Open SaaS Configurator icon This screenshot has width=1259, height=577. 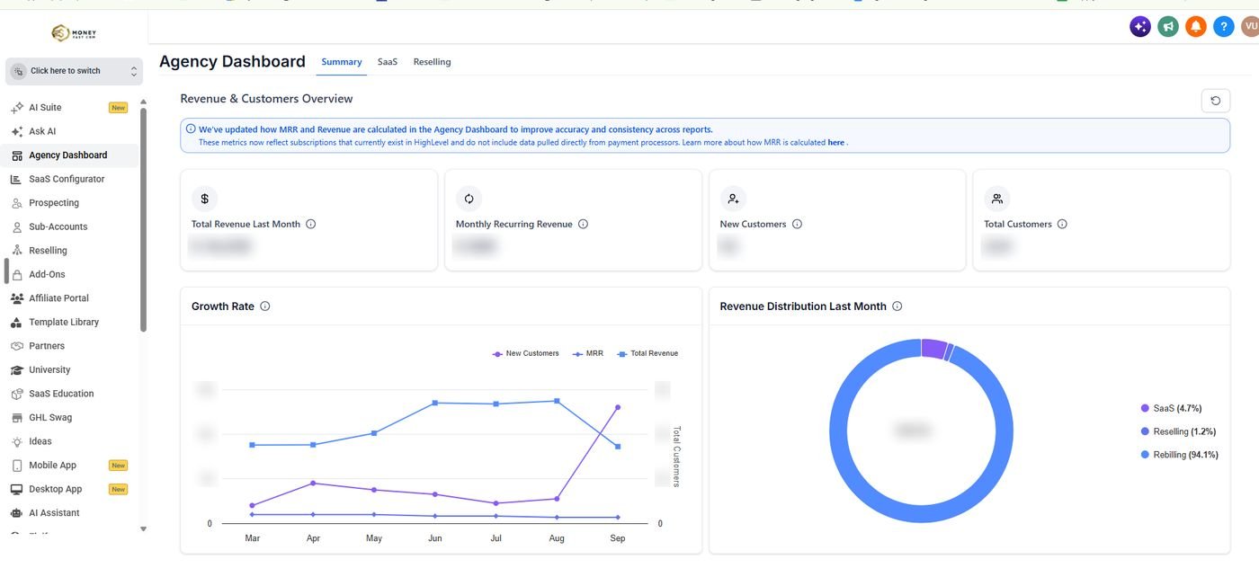click(17, 179)
